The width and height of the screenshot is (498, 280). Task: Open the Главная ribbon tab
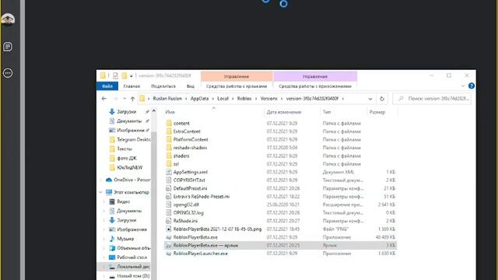point(132,86)
